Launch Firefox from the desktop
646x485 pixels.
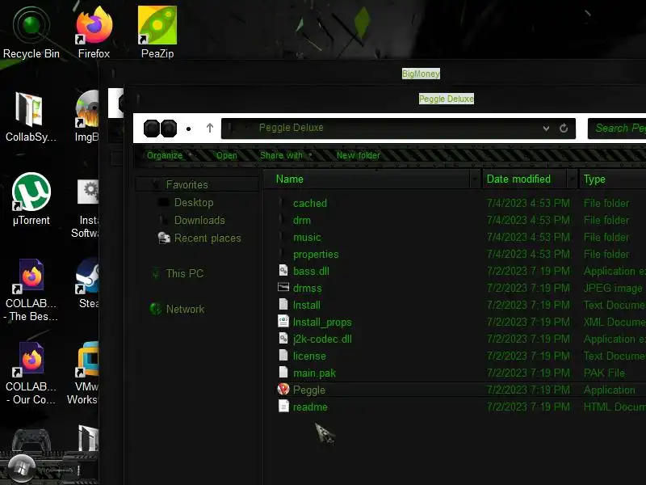(x=94, y=33)
